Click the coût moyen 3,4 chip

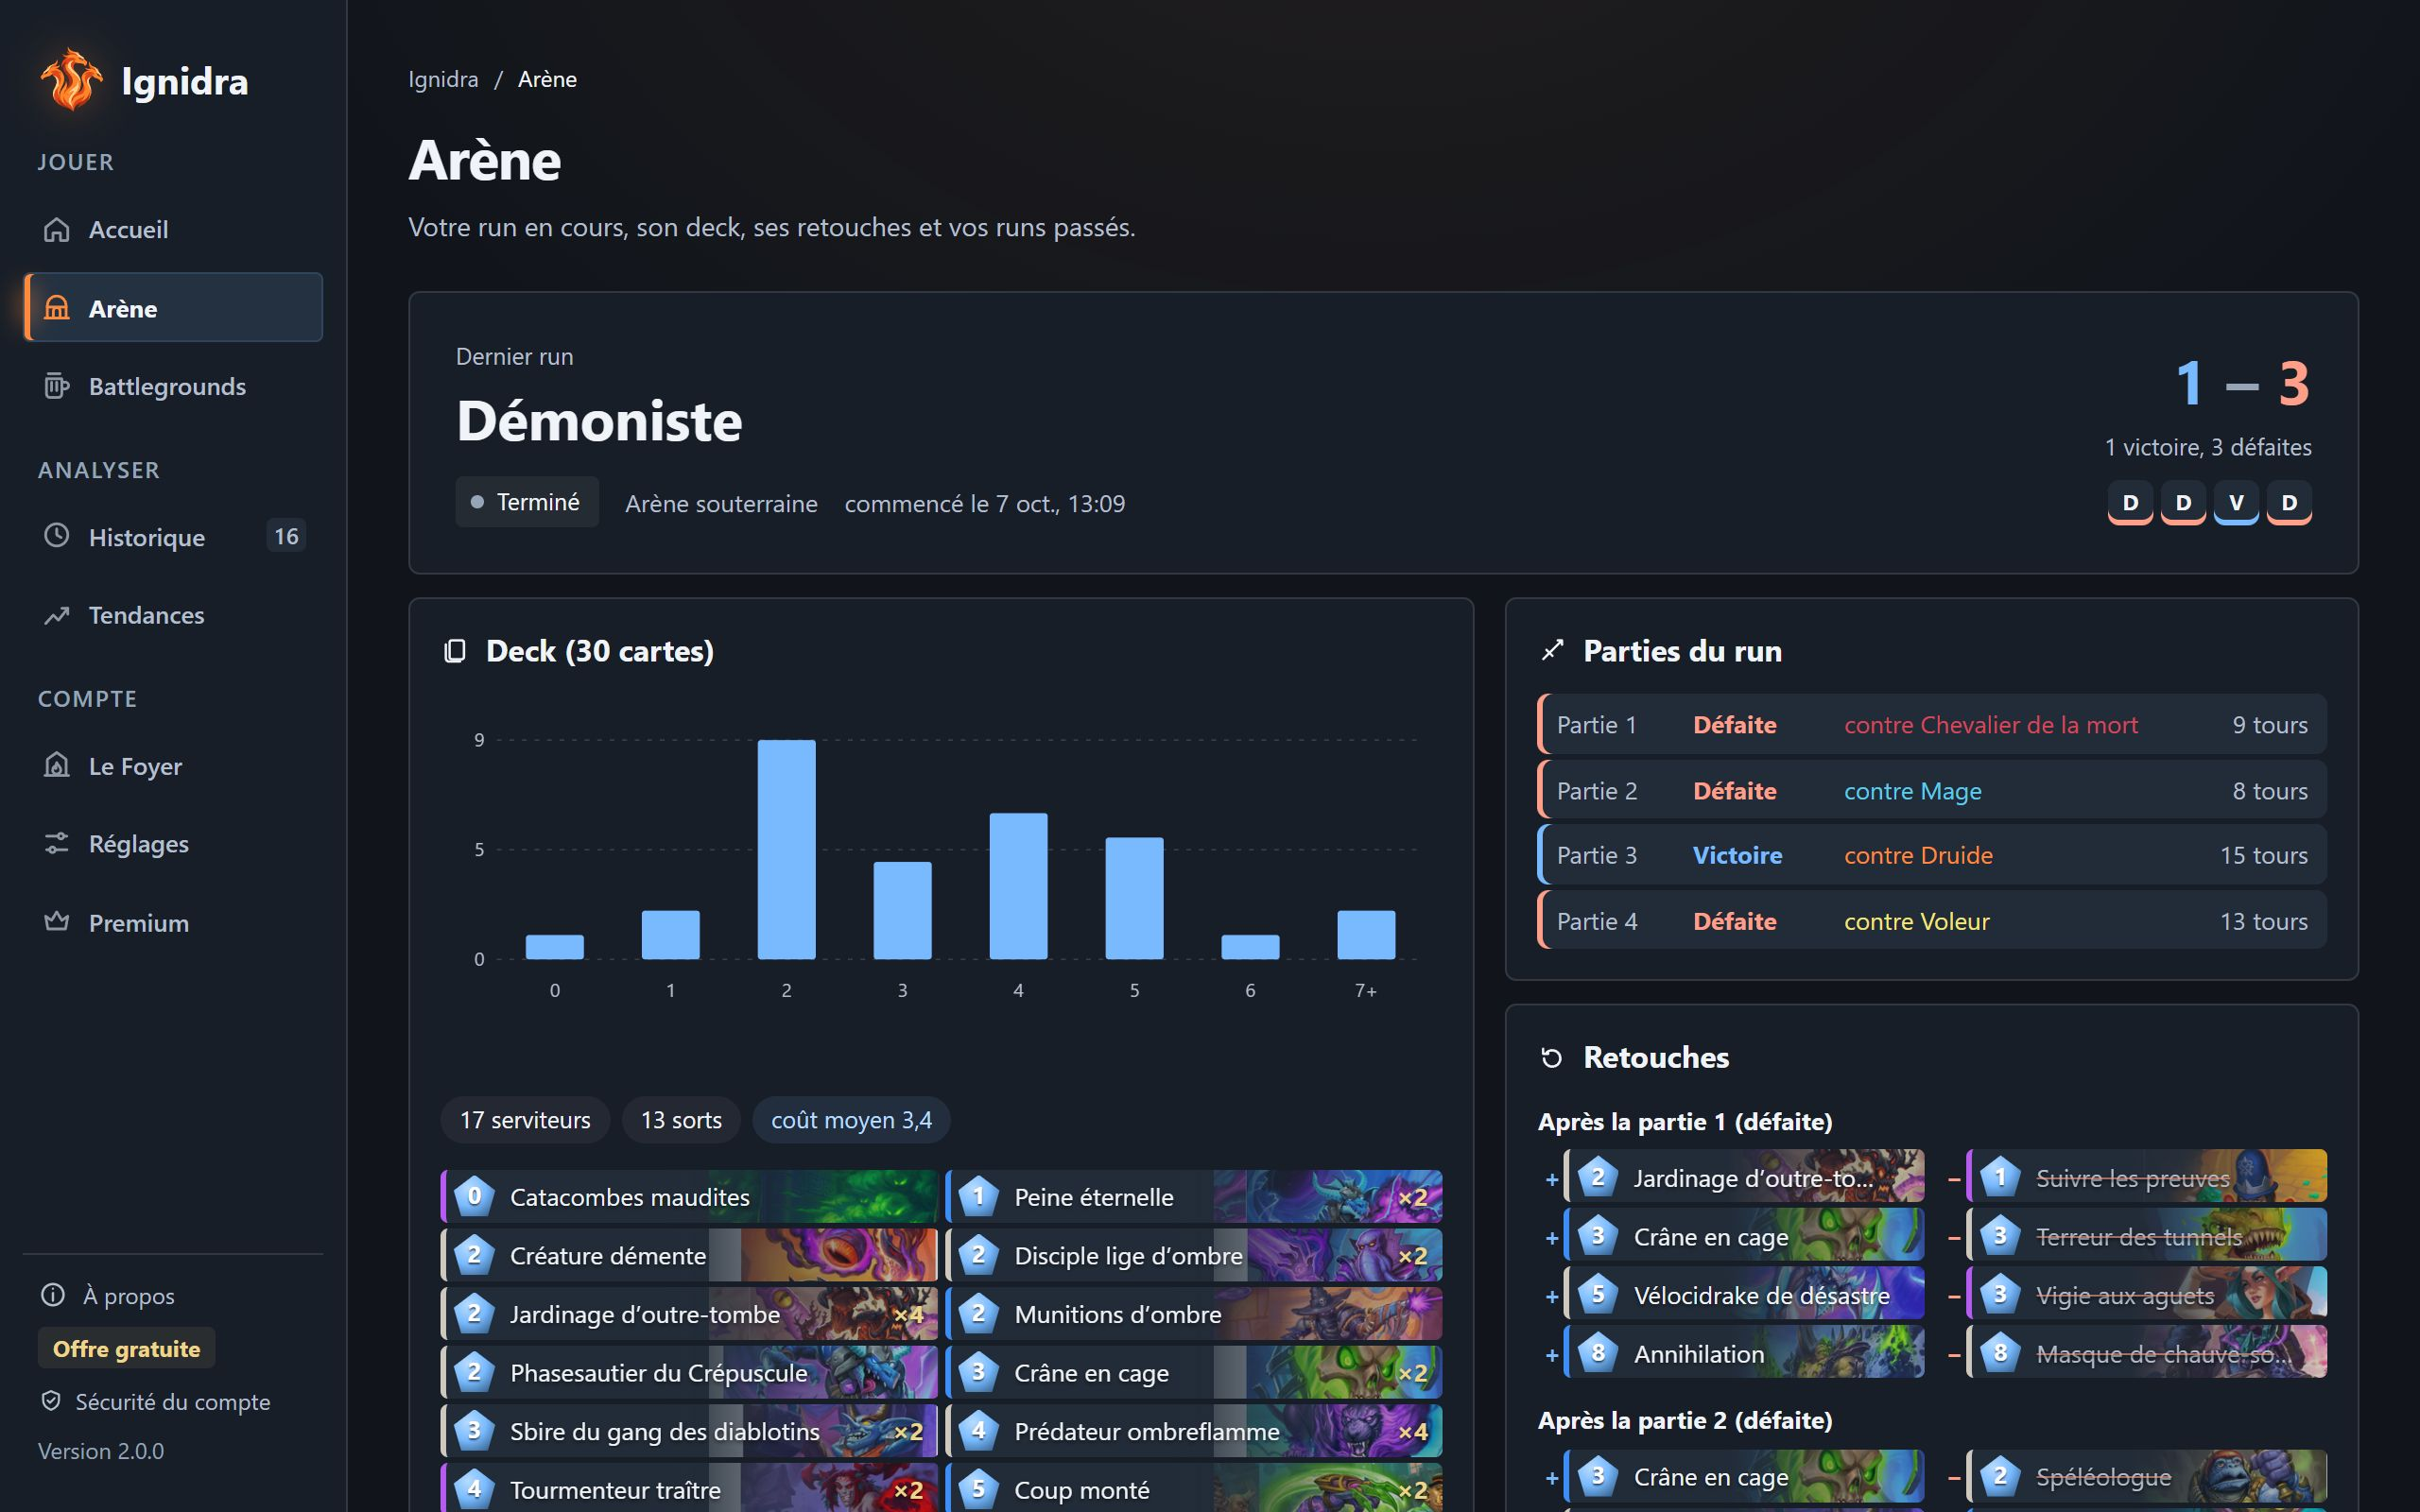[851, 1120]
